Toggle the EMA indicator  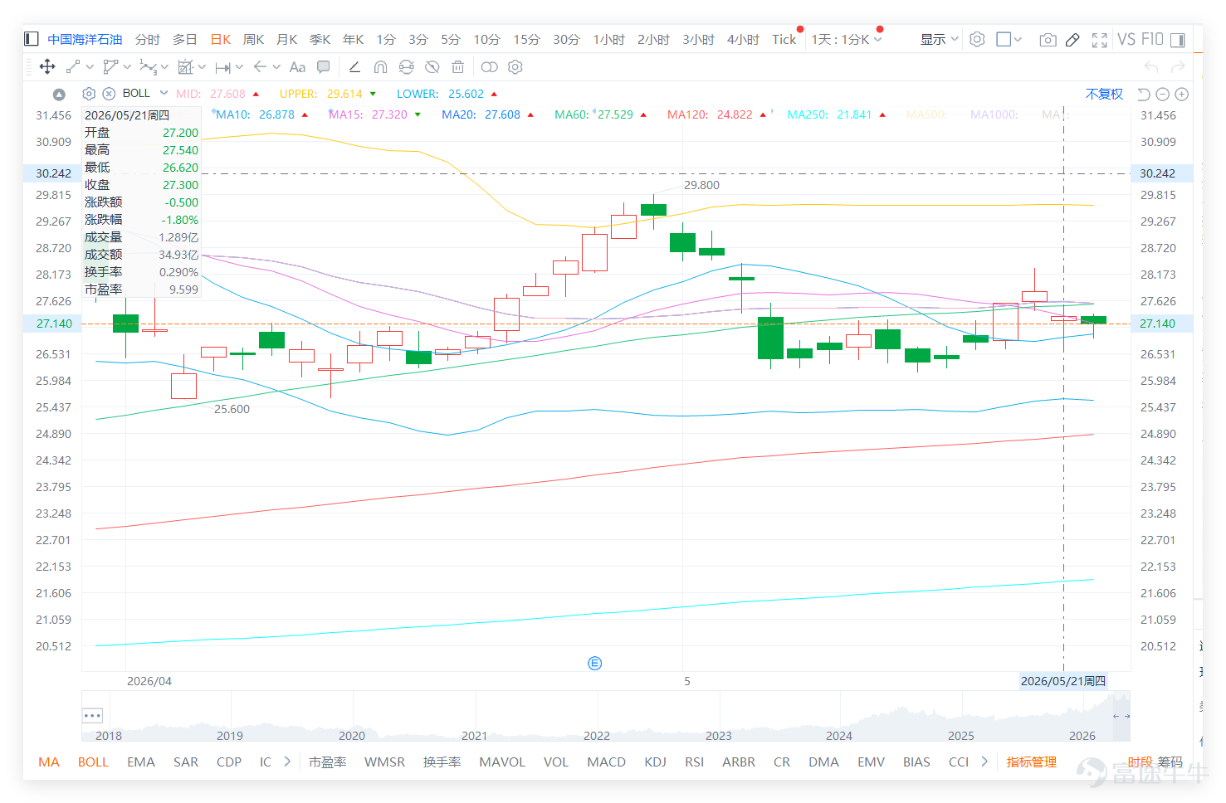click(141, 762)
